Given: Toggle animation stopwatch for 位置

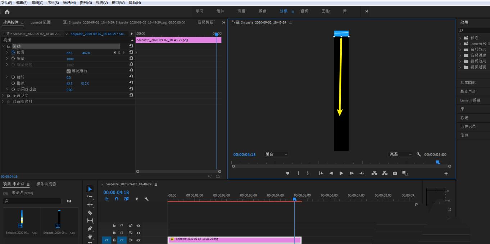Looking at the screenshot, I should coord(13,52).
